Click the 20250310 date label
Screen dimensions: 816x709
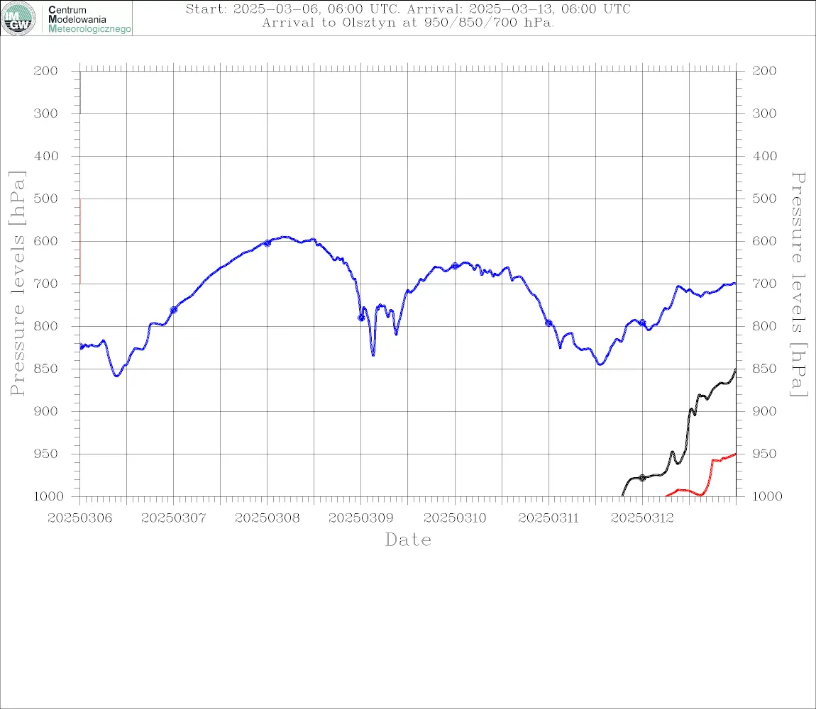click(455, 518)
